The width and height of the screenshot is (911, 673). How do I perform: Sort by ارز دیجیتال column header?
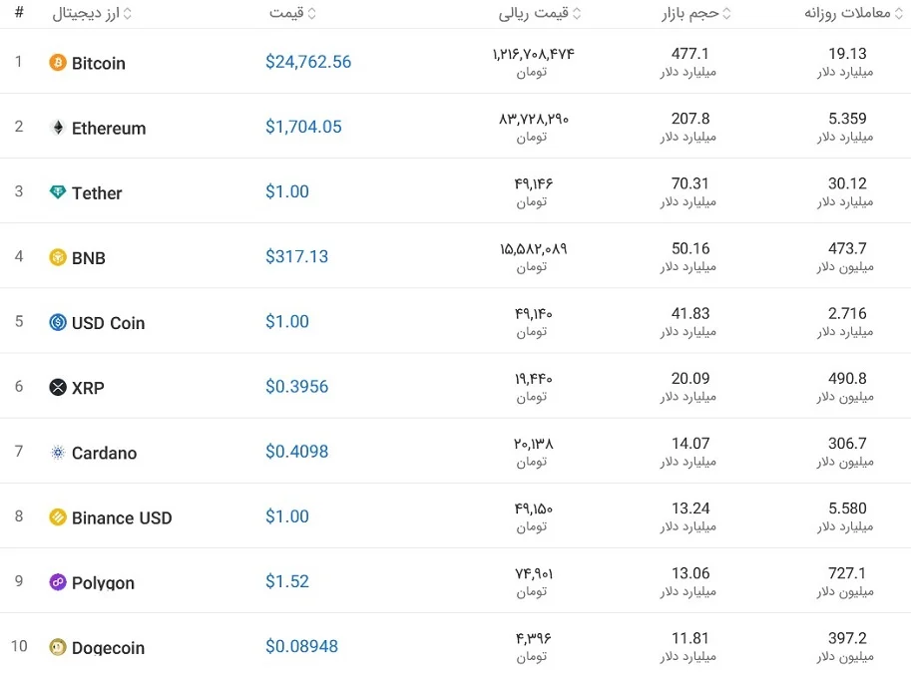tap(92, 13)
